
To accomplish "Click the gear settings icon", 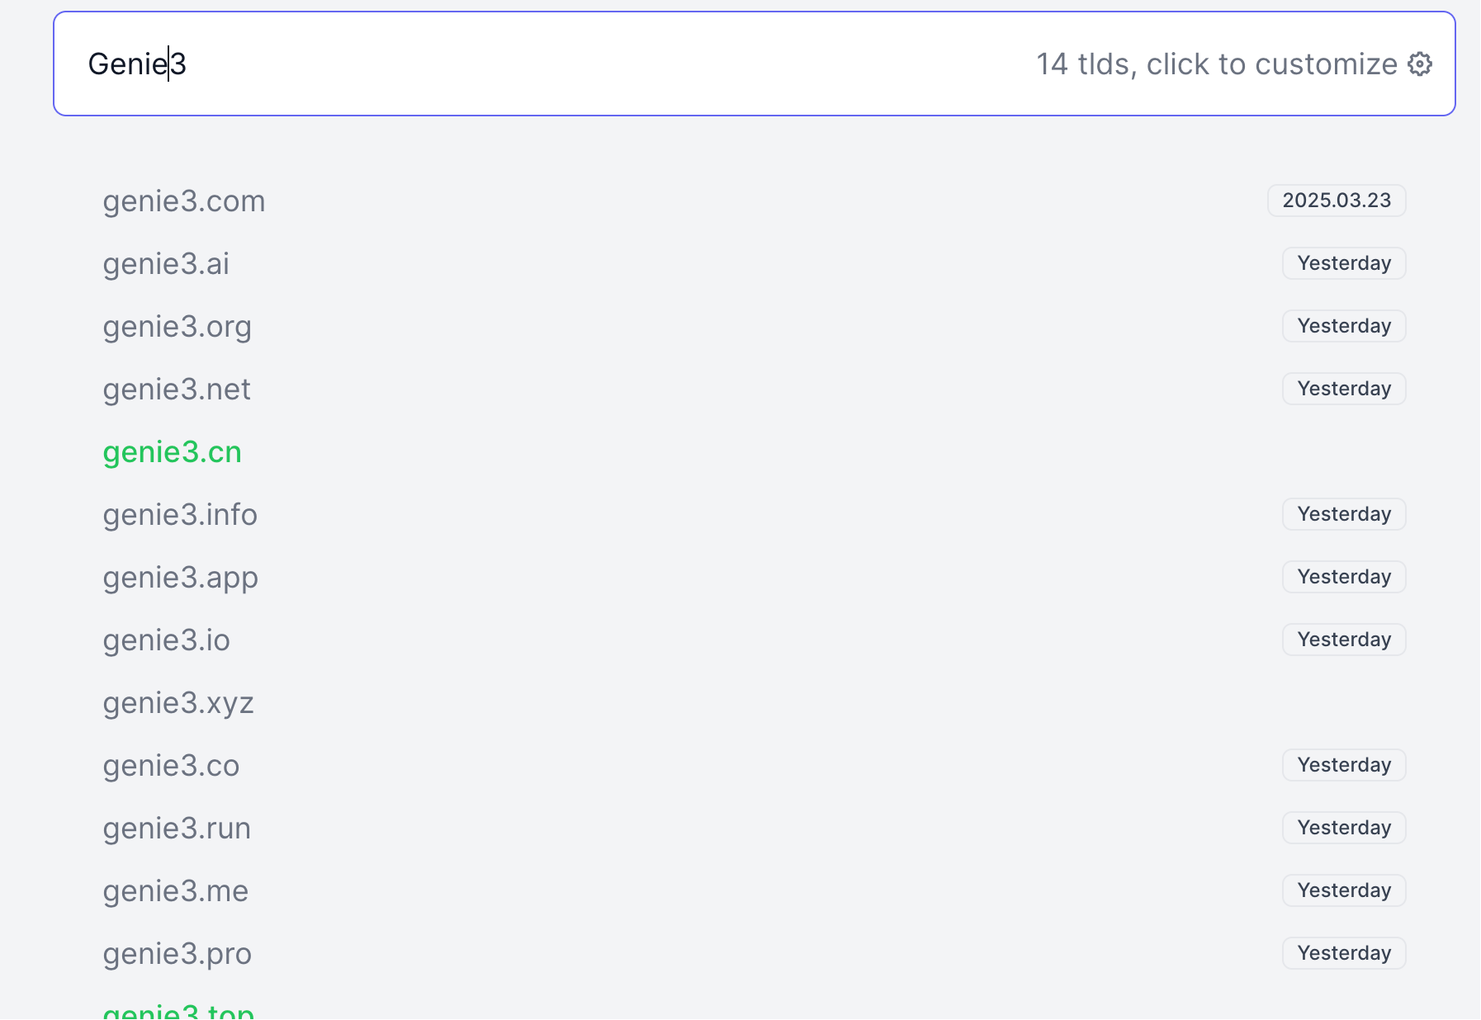I will click(x=1419, y=64).
